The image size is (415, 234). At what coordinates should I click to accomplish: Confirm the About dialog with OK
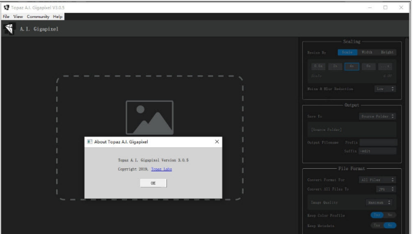point(153,183)
